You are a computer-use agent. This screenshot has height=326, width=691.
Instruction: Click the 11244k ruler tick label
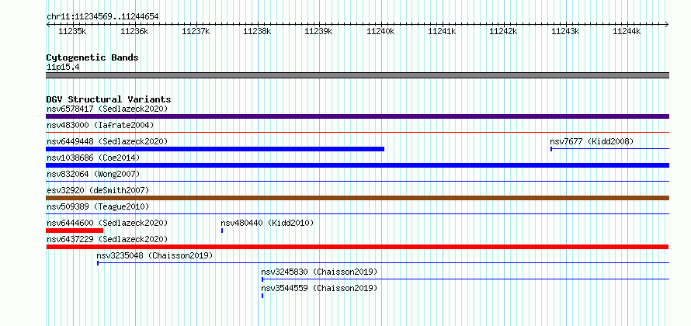click(x=627, y=32)
